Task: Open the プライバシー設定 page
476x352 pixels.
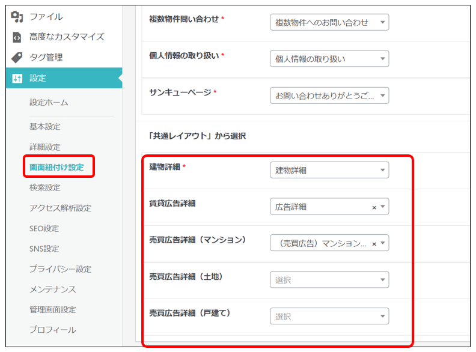Action: click(x=60, y=269)
